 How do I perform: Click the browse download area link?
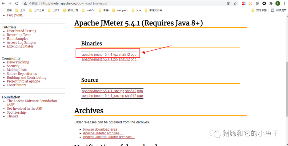(x=100, y=130)
